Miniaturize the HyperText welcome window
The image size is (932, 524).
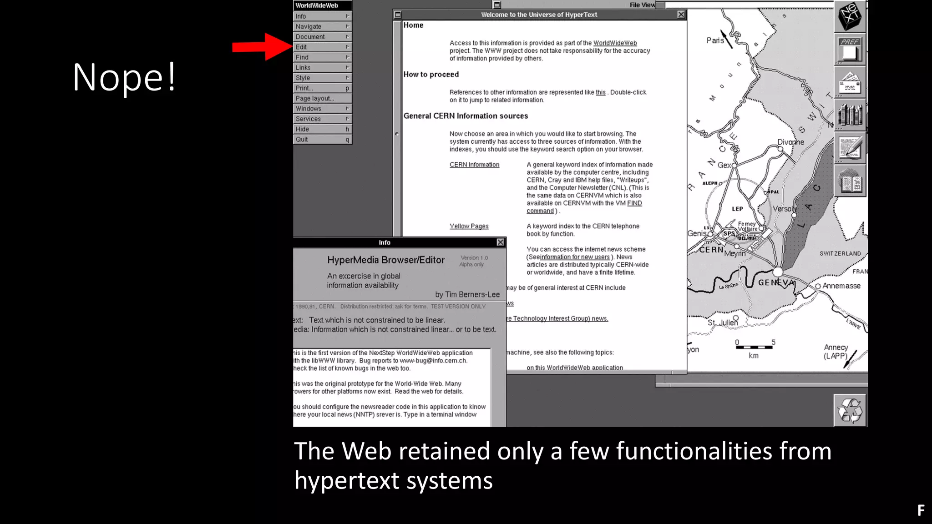point(398,15)
